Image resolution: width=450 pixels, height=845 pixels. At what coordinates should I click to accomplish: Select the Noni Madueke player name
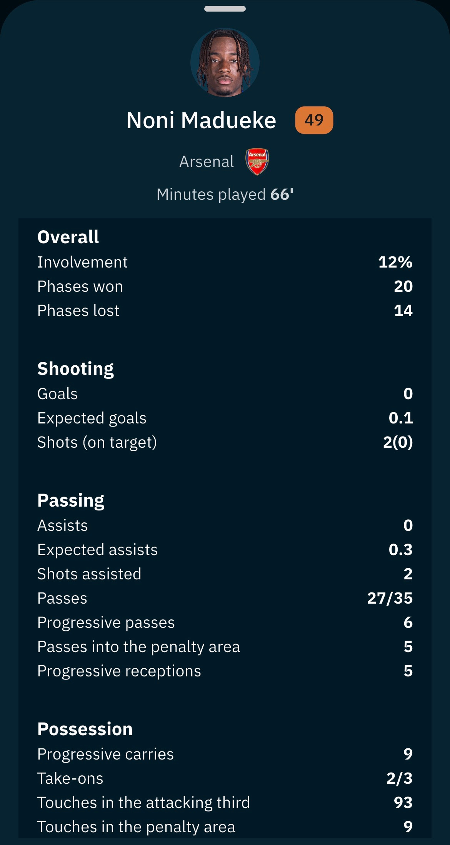click(x=202, y=120)
